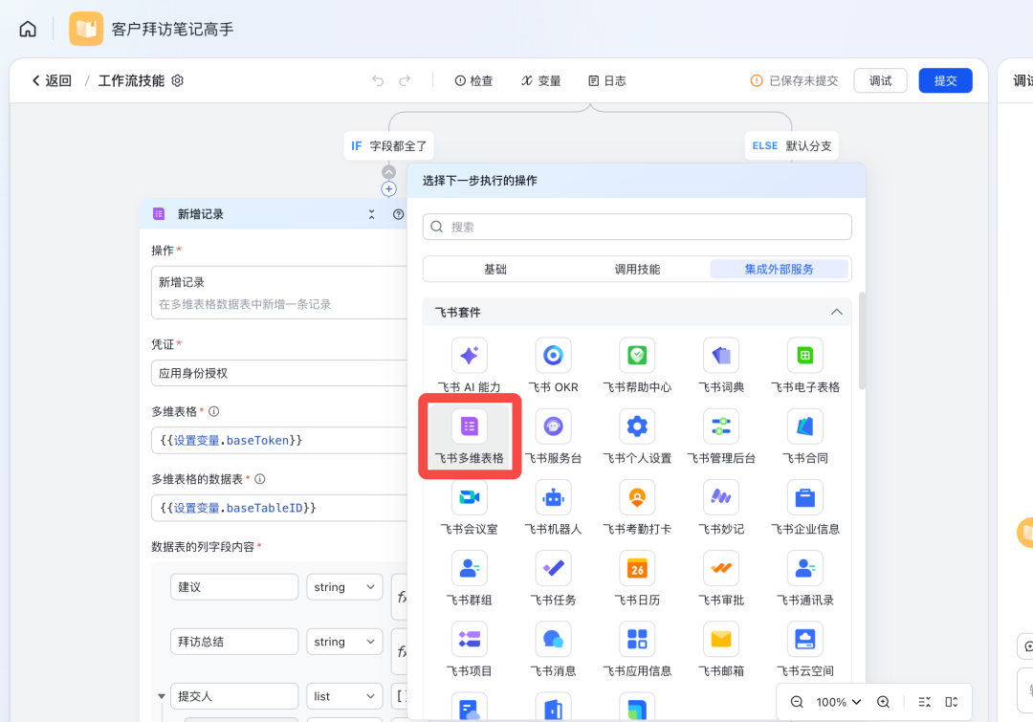The image size is (1033, 722).
Task: Zoom out the canvas
Action: [797, 702]
